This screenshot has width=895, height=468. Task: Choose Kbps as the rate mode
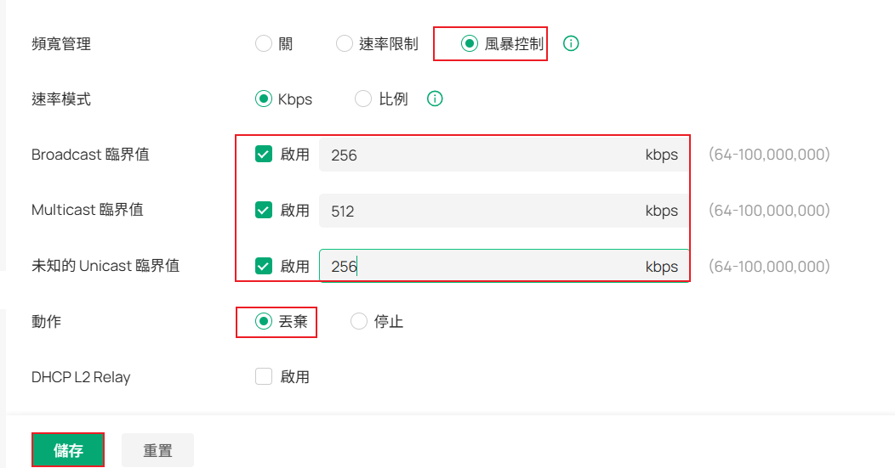[264, 99]
